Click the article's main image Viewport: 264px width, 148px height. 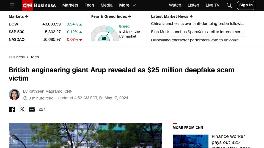[85, 135]
